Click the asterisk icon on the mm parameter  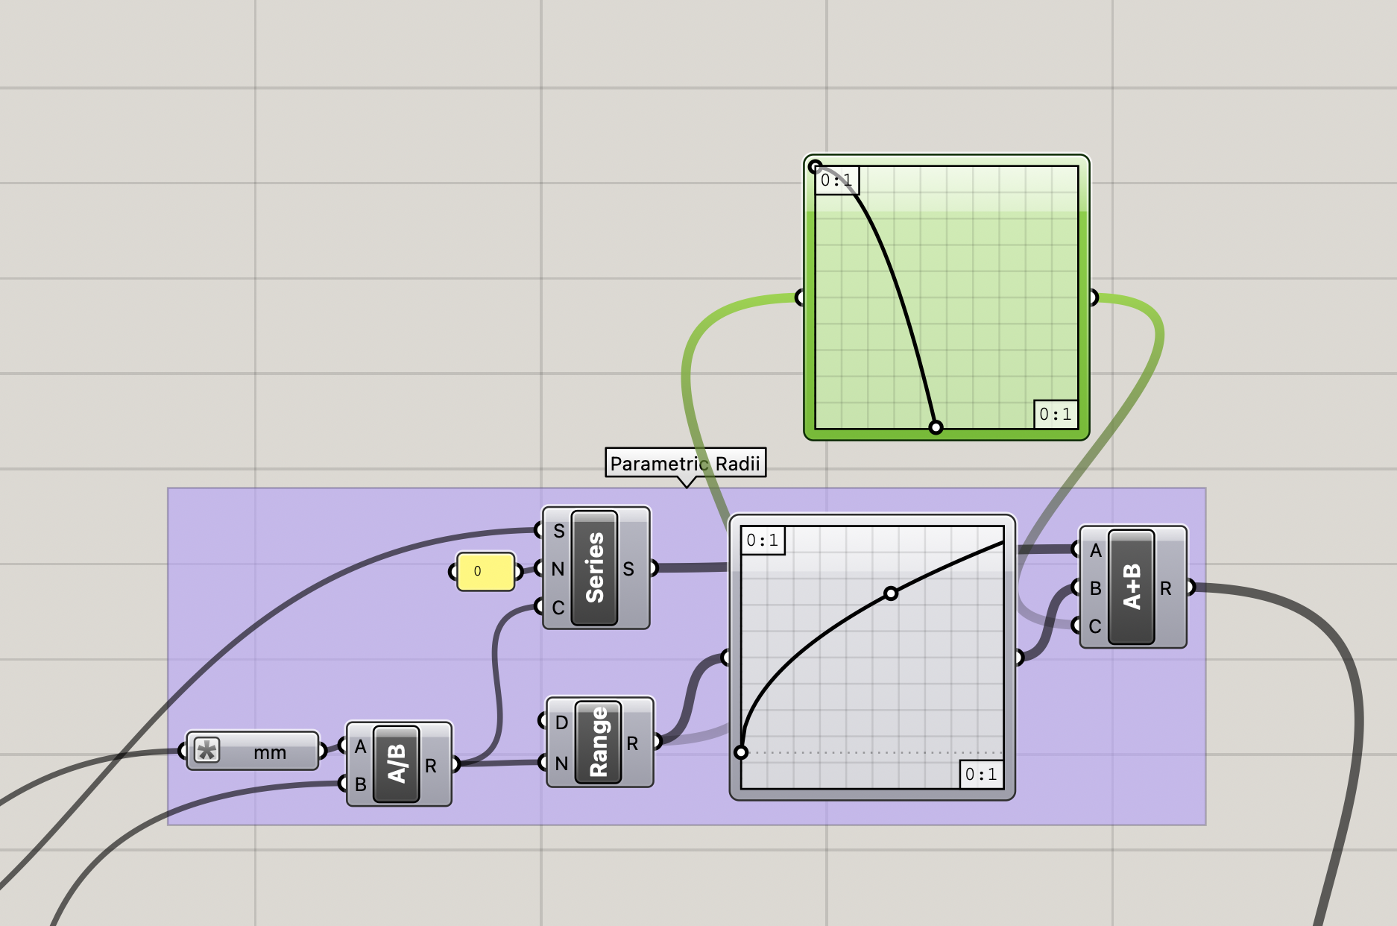207,750
